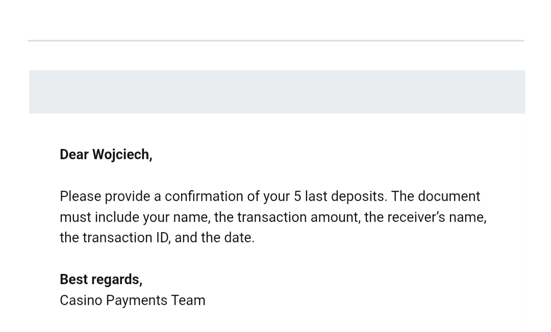Viewport: 551px width, 332px height.
Task: Click the gray header banner
Action: [x=277, y=92]
